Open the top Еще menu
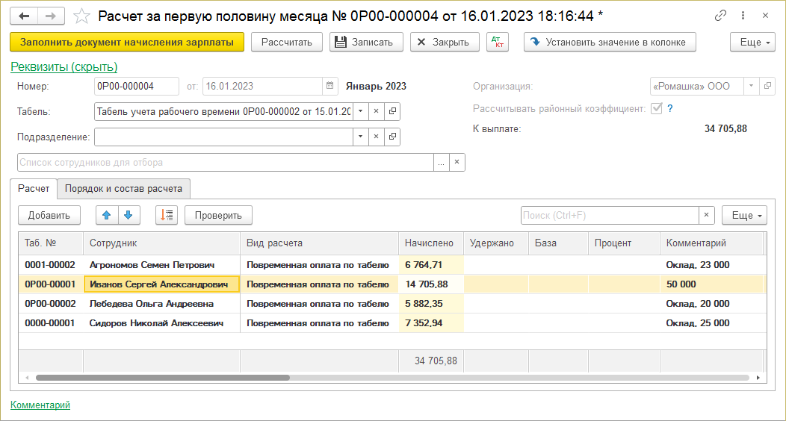The height and width of the screenshot is (421, 786). pyautogui.click(x=752, y=42)
